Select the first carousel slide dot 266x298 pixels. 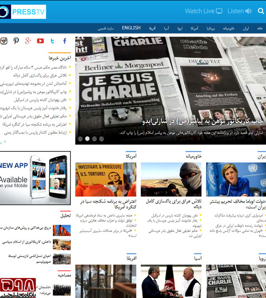[80, 139]
